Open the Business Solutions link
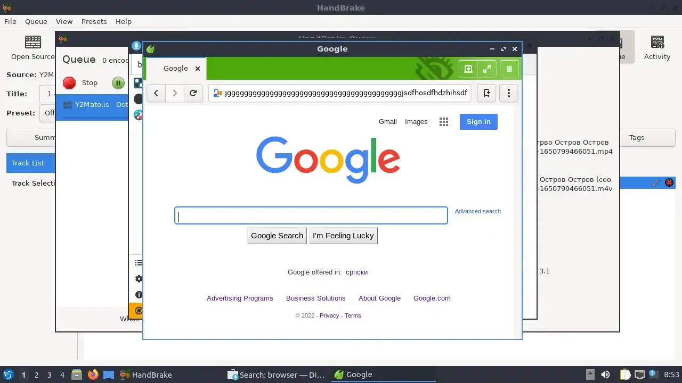Image resolution: width=682 pixels, height=383 pixels. point(316,298)
